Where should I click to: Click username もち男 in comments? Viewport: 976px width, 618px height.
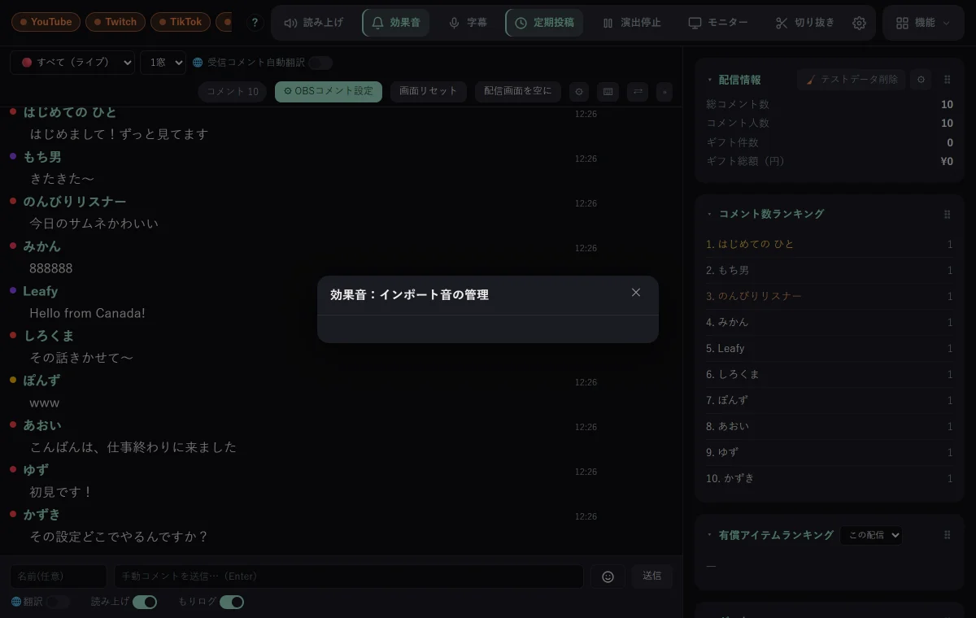pos(42,157)
